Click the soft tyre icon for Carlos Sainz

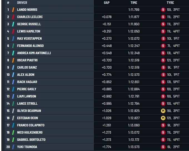[163, 68]
